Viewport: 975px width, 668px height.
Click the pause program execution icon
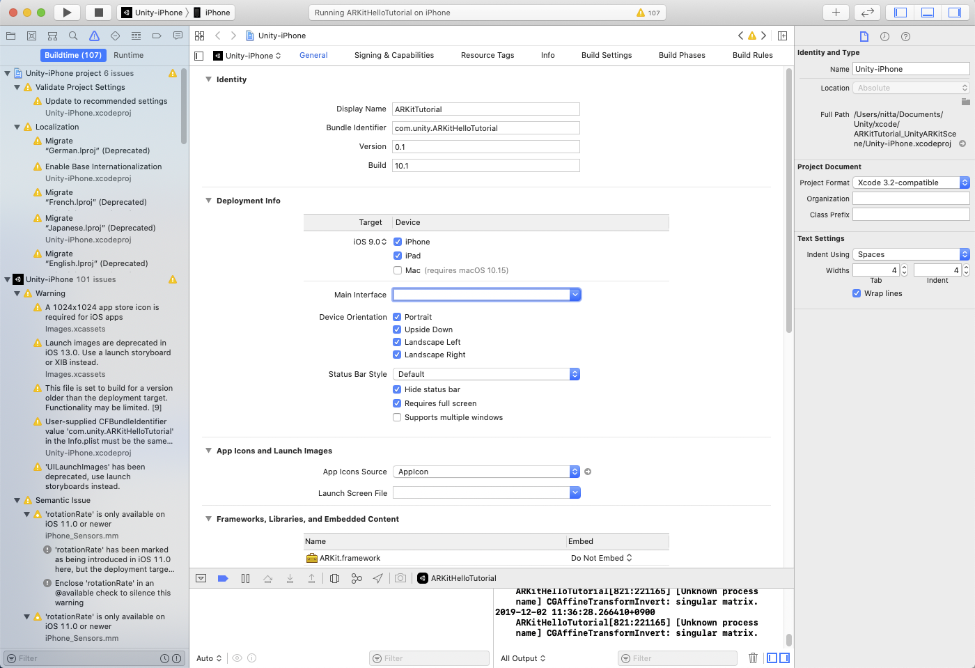245,578
